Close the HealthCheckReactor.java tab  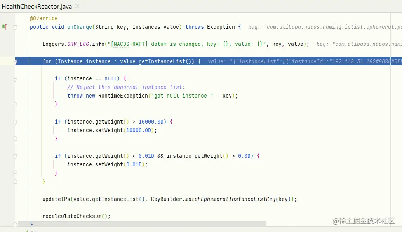coord(77,6)
